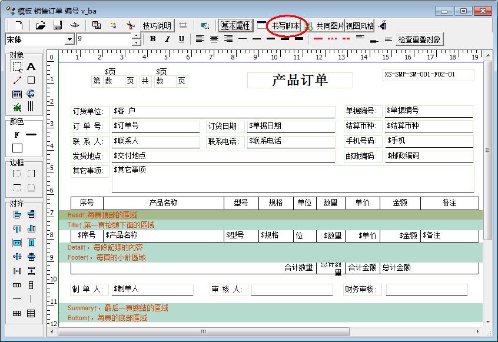Image resolution: width=498 pixels, height=342 pixels.
Task: Click the open folder icon
Action: (40, 25)
